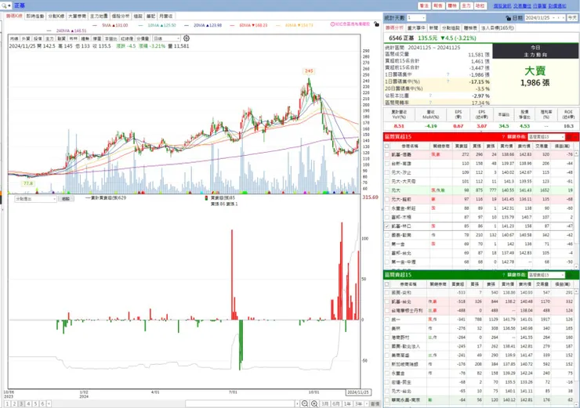Untick the checked 凱基-林口 row checkbox

click(x=387, y=226)
